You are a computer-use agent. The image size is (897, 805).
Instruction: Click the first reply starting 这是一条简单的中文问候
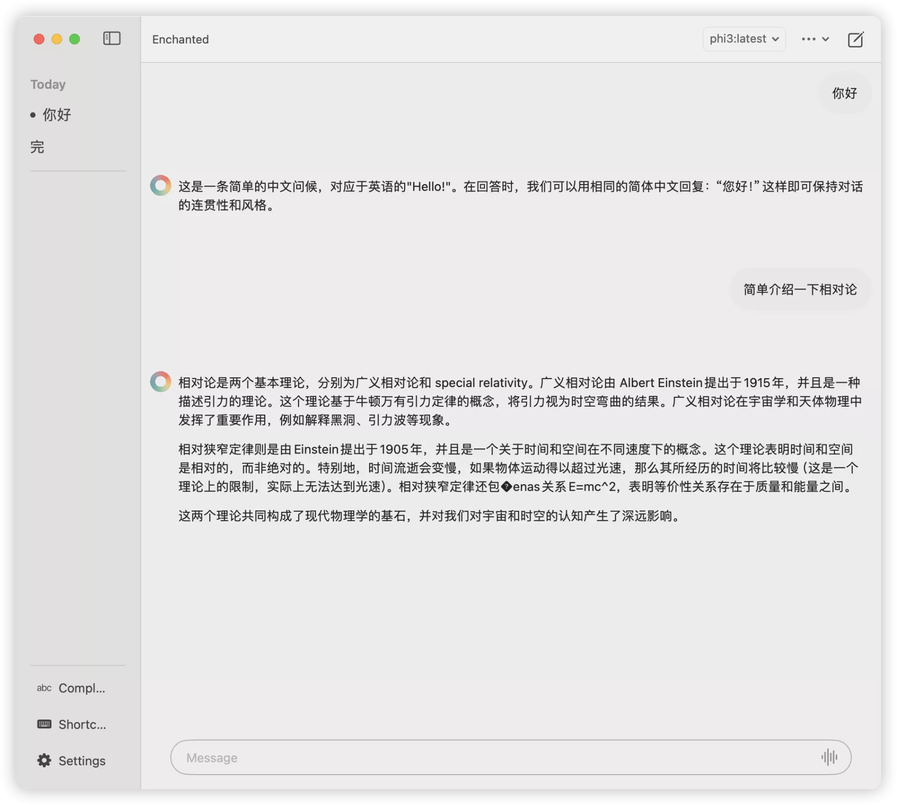coord(520,195)
